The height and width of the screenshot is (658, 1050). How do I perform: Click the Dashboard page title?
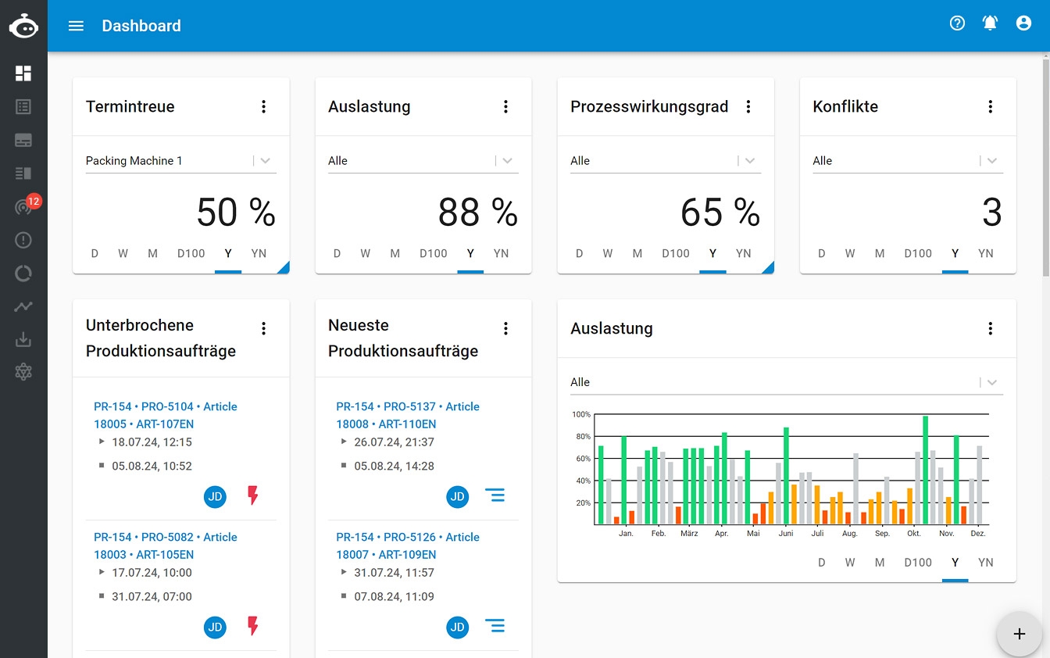click(141, 26)
